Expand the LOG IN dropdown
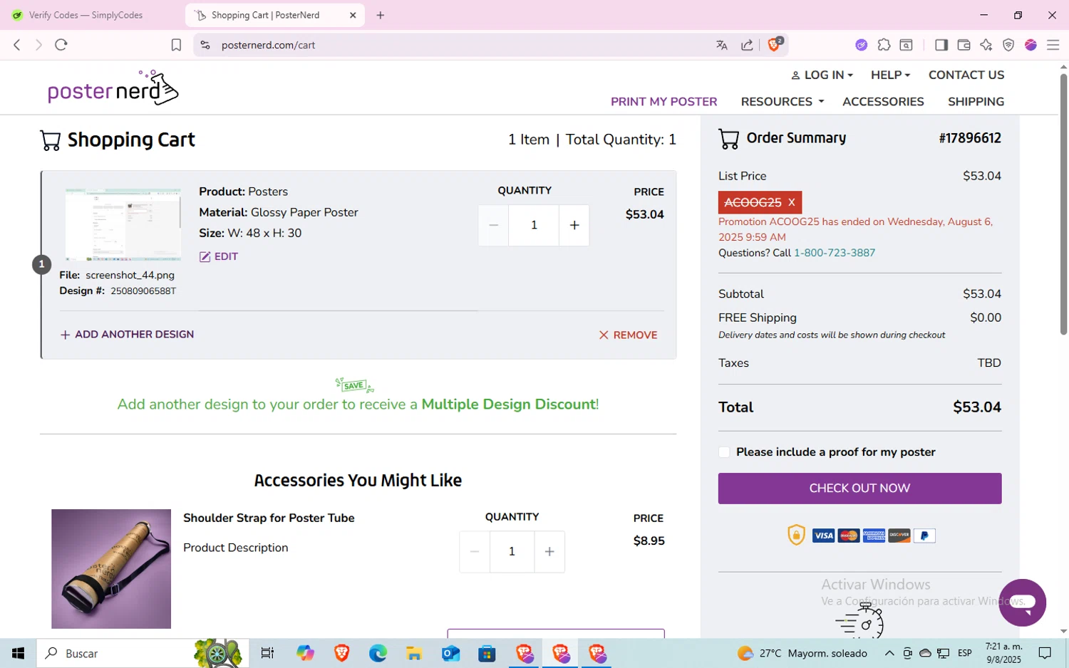Screen dimensions: 1069x668 coord(822,75)
